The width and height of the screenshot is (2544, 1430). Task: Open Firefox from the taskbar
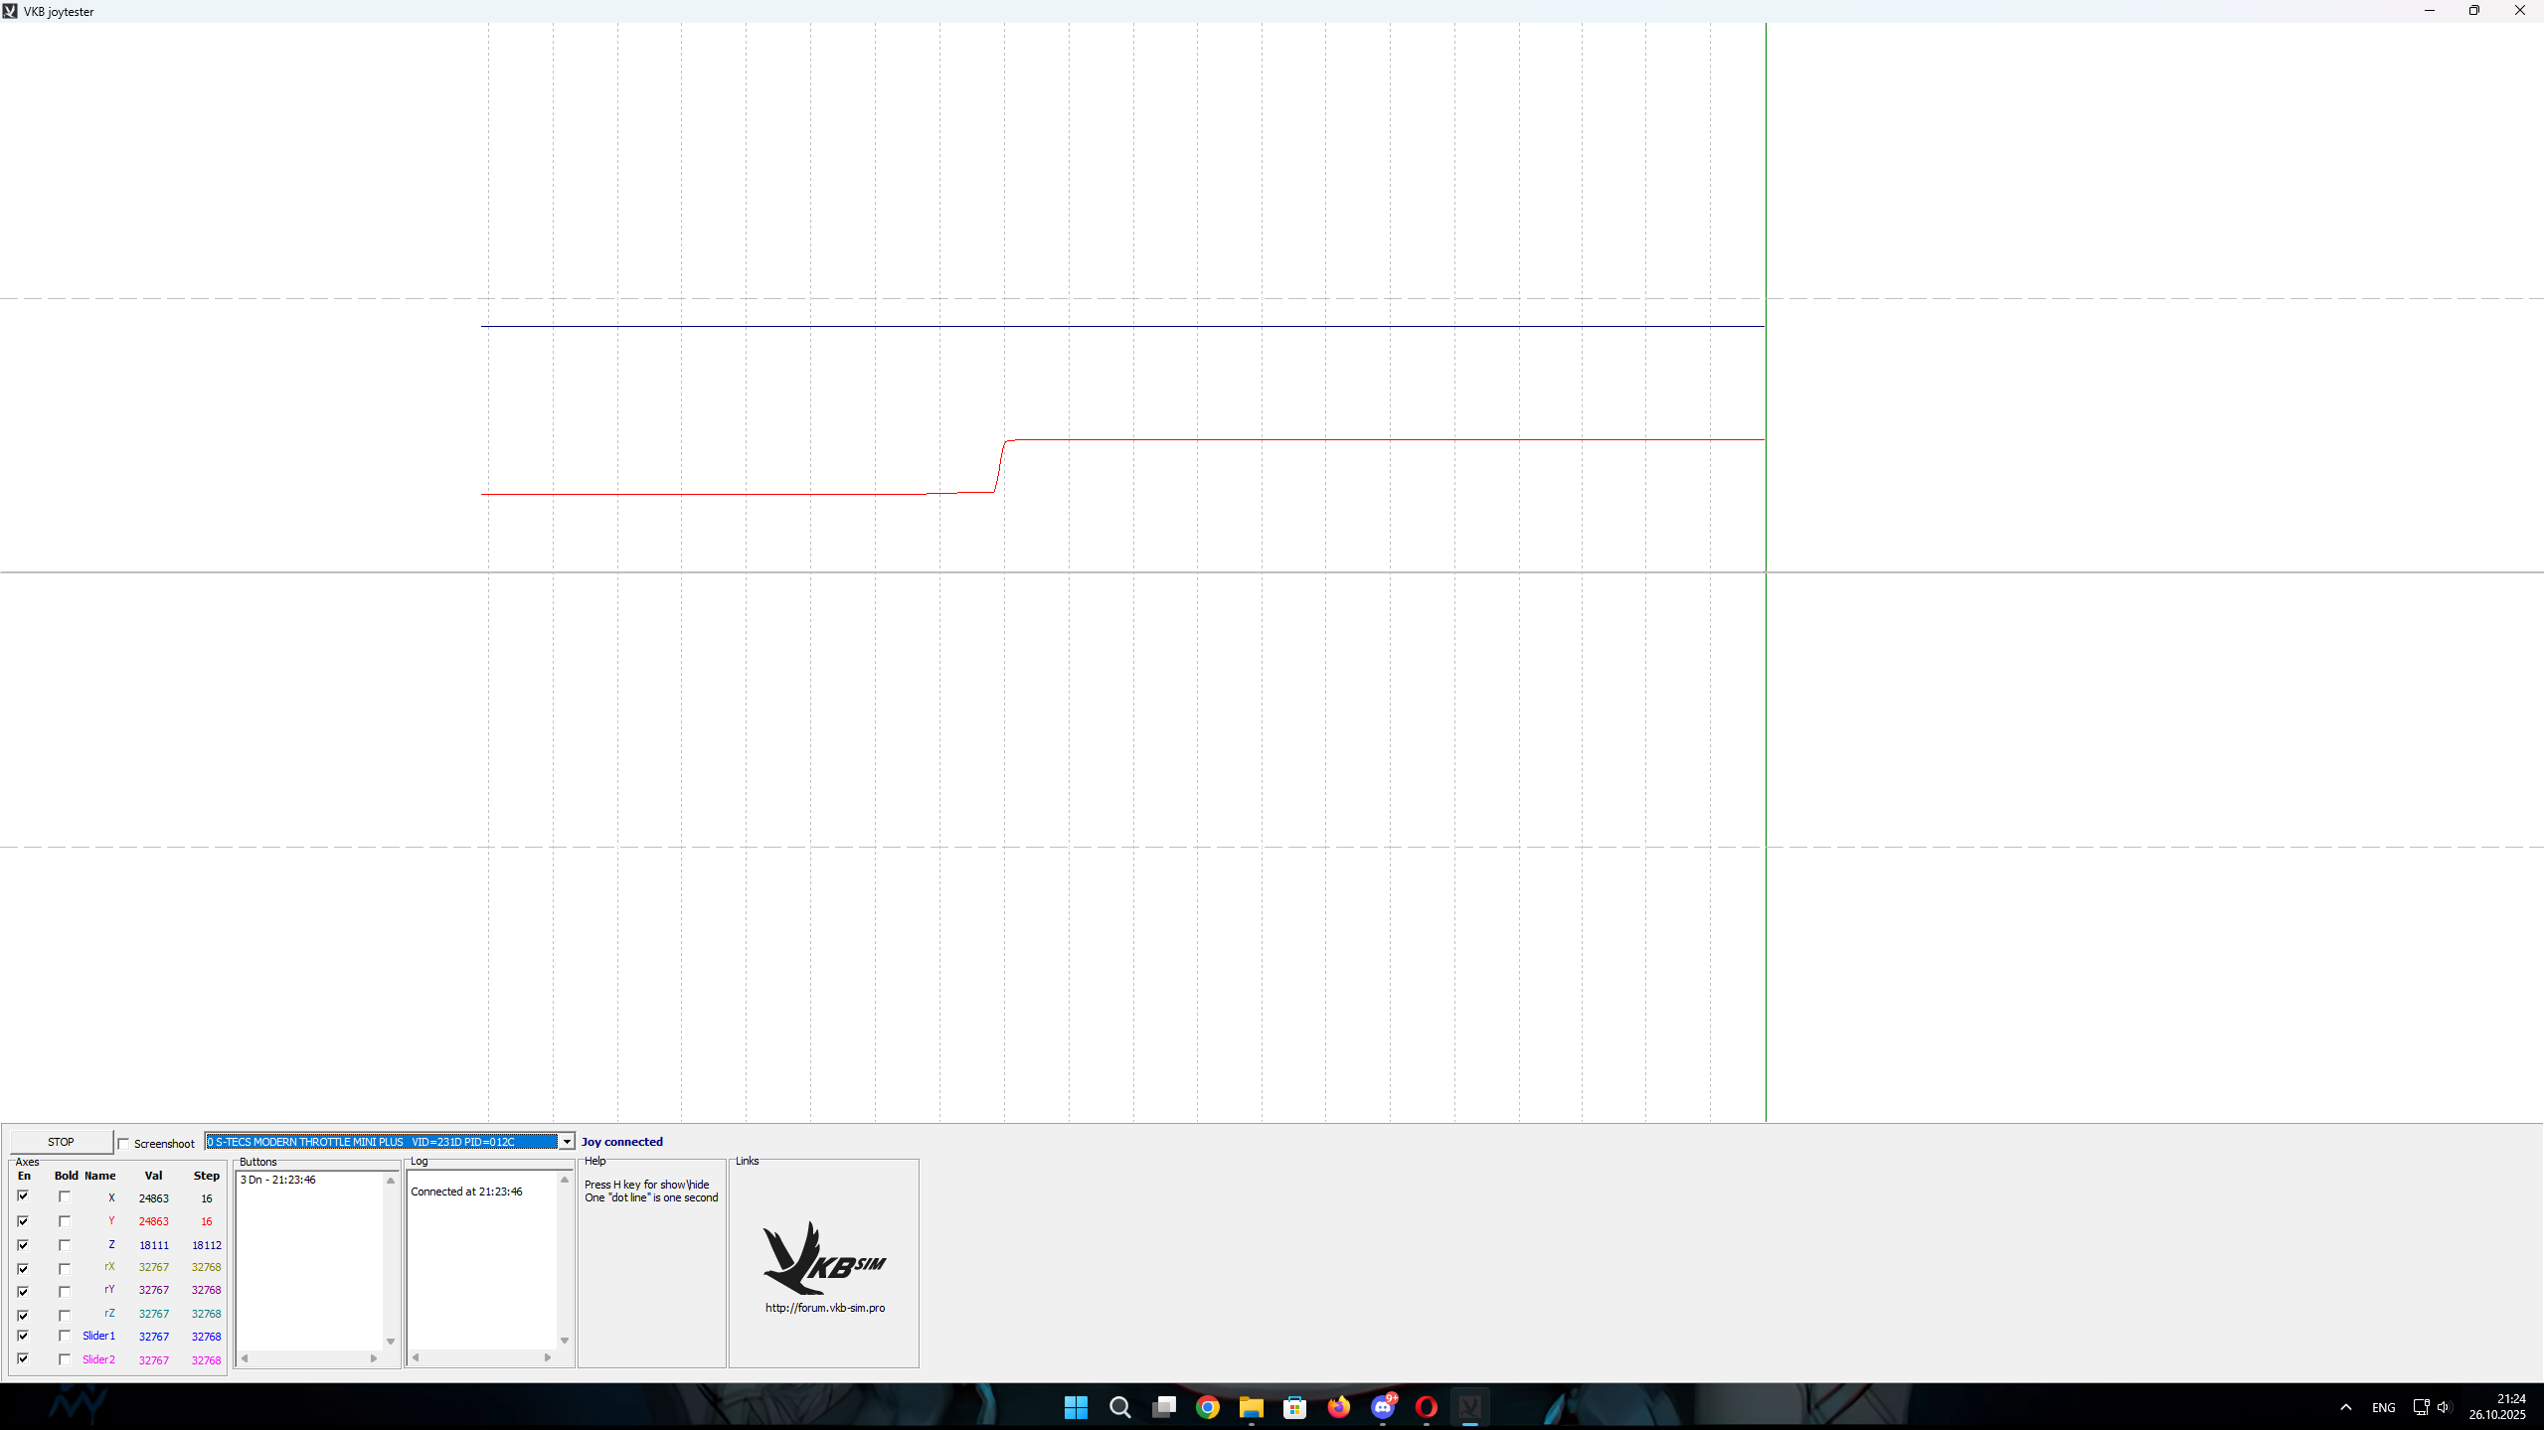click(x=1338, y=1407)
